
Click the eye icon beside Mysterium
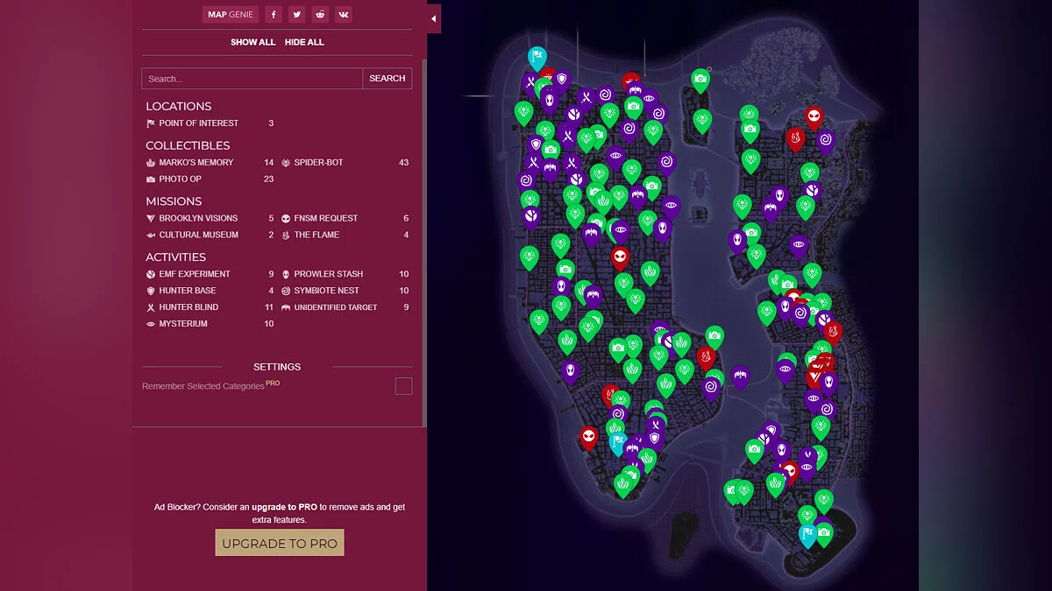151,324
